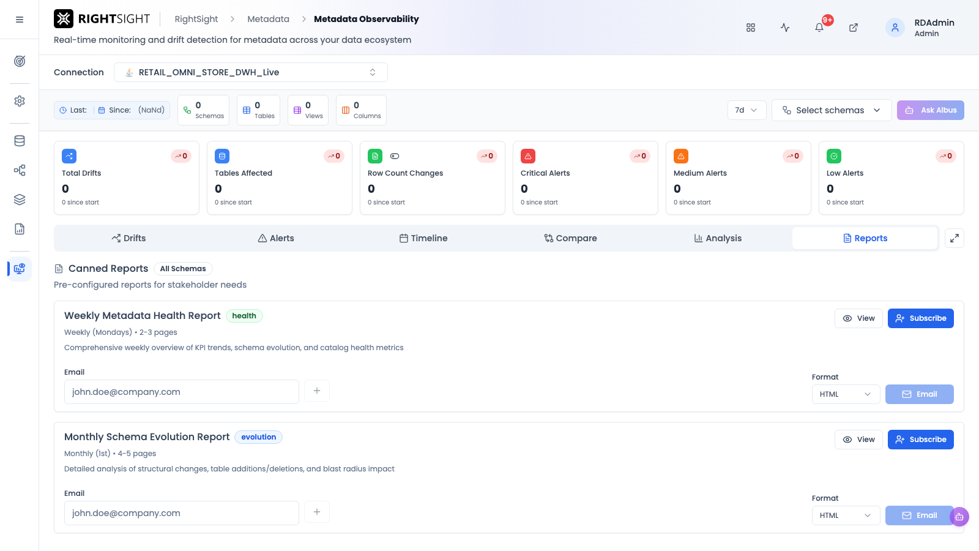Switch to the Drifts tab
This screenshot has height=551, width=979.
pyautogui.click(x=128, y=238)
